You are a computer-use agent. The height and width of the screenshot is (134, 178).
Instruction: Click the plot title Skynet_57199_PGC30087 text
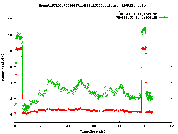(93, 6)
